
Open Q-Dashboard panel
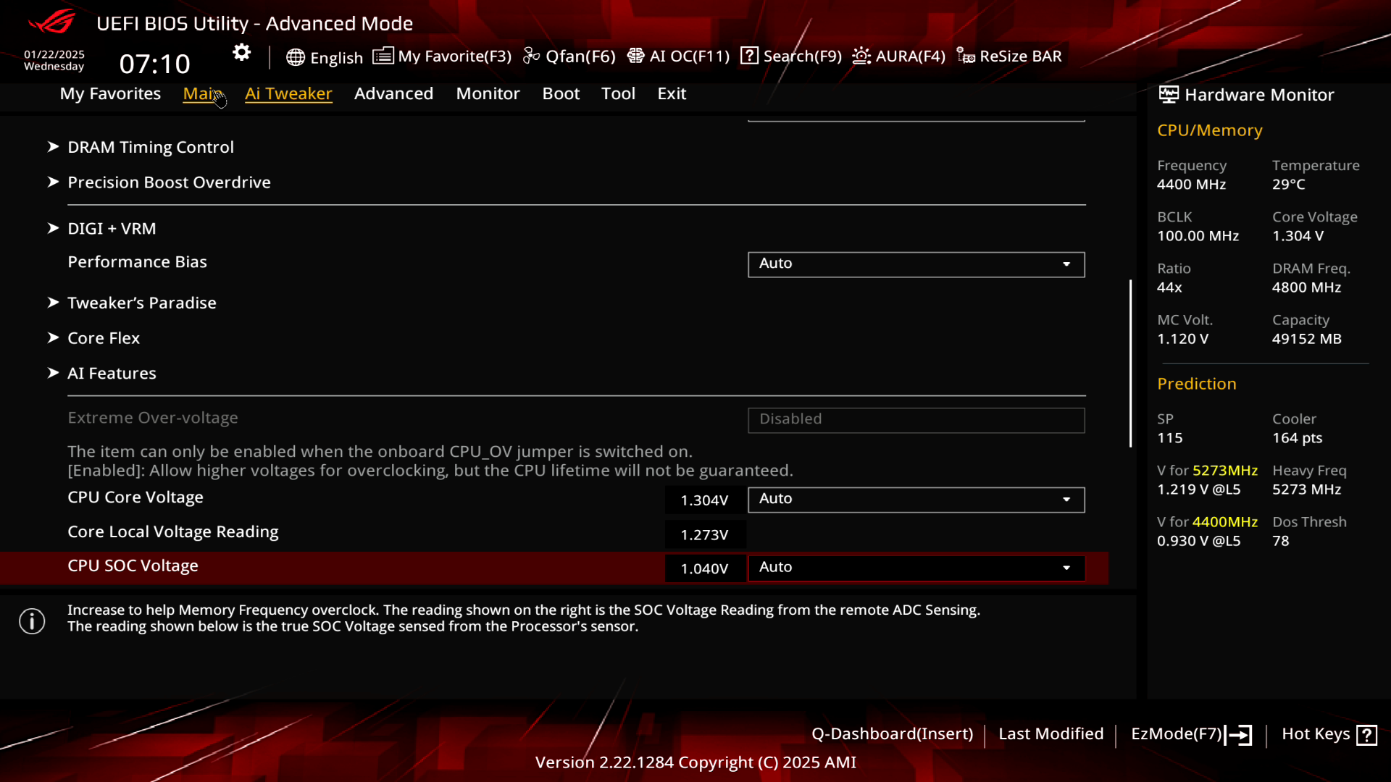click(891, 733)
